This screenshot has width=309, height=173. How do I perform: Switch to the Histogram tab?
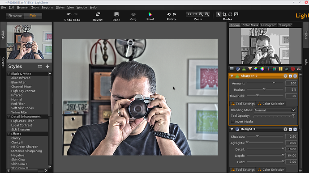point(269,25)
